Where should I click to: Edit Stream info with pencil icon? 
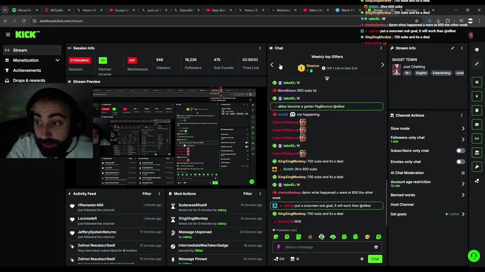click(452, 48)
